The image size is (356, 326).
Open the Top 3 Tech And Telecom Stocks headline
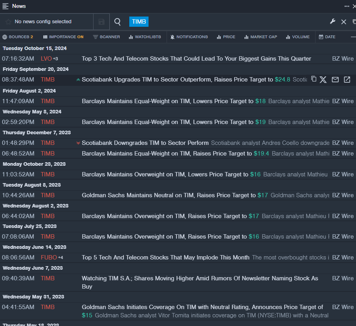(x=196, y=59)
